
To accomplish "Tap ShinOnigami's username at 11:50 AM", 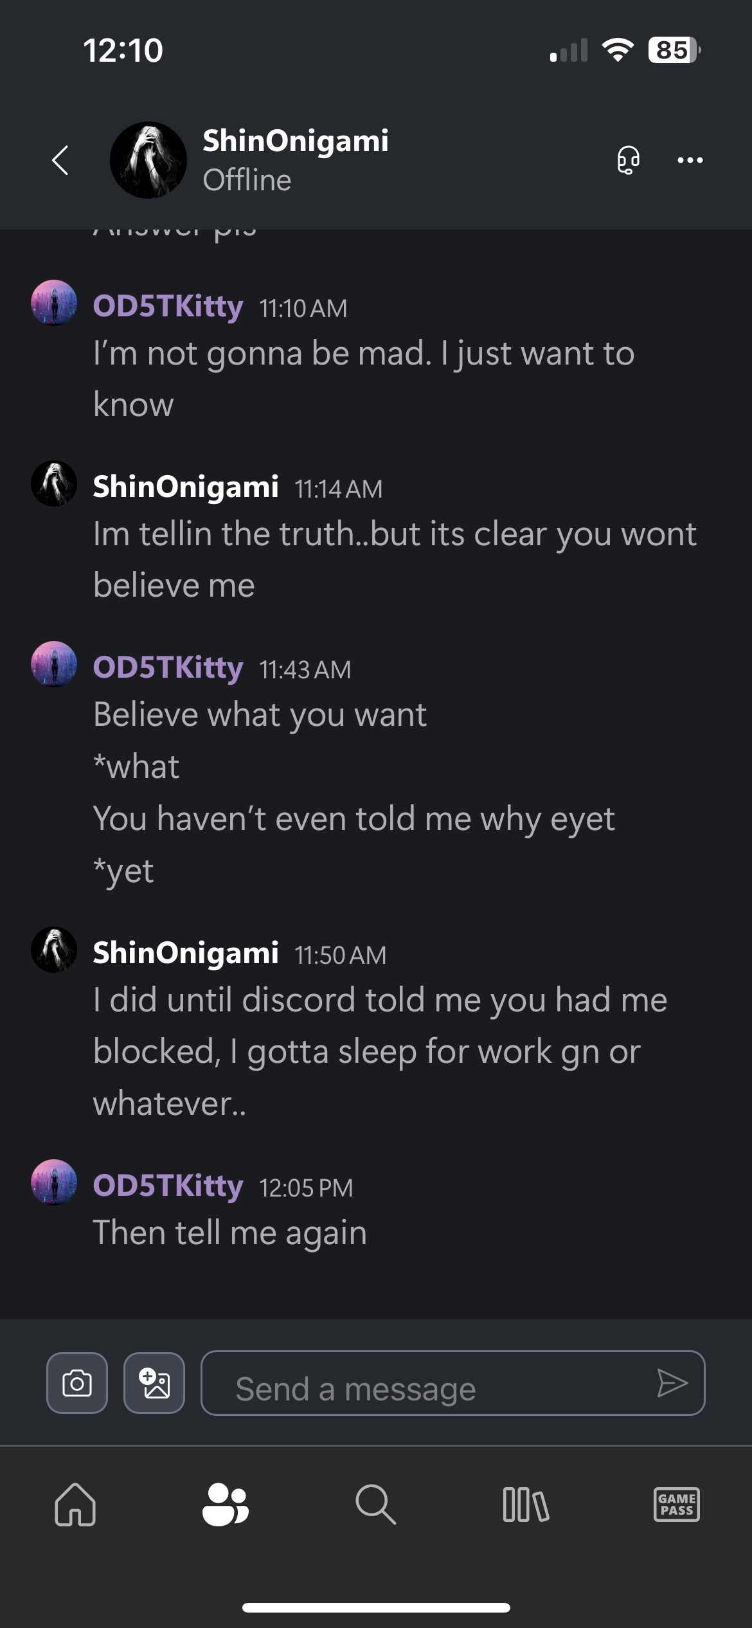I will [186, 953].
